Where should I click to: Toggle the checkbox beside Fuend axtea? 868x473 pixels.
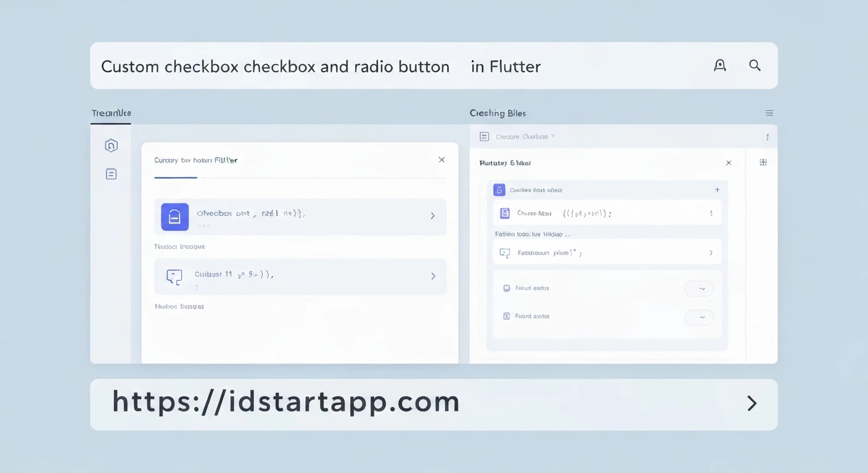click(507, 317)
